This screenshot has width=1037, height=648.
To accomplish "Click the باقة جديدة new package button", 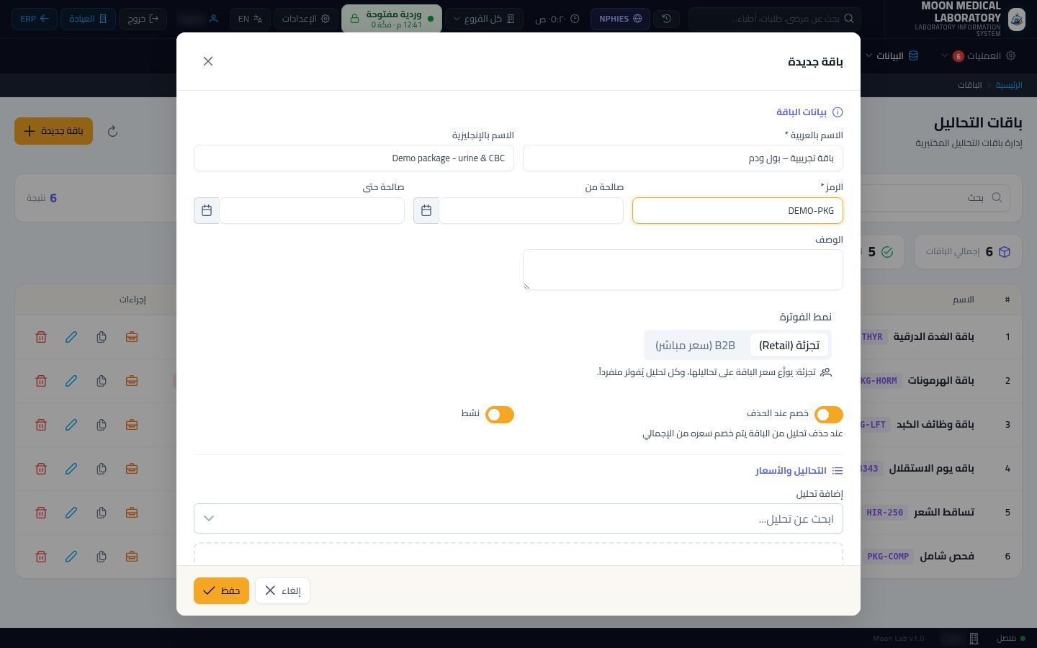I will coord(53,131).
